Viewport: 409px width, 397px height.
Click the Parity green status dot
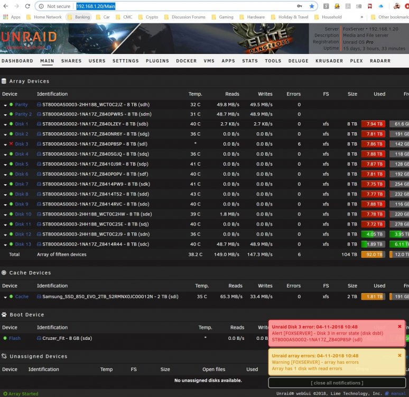(x=11, y=104)
